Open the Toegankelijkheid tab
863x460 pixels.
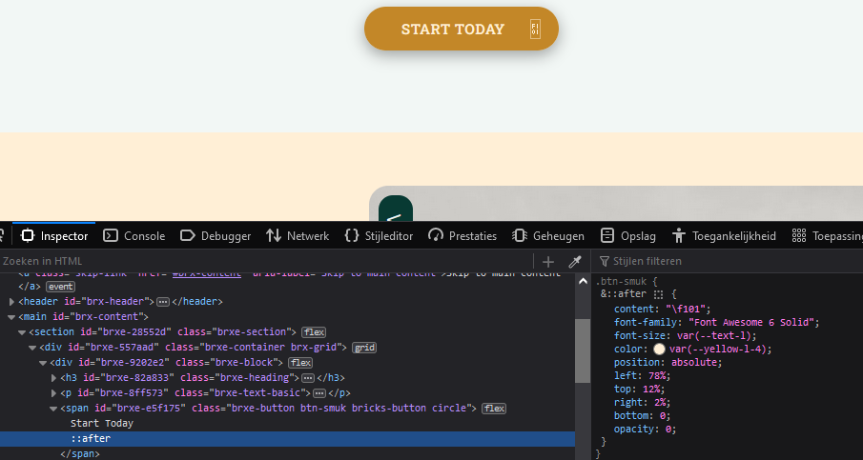click(x=724, y=236)
